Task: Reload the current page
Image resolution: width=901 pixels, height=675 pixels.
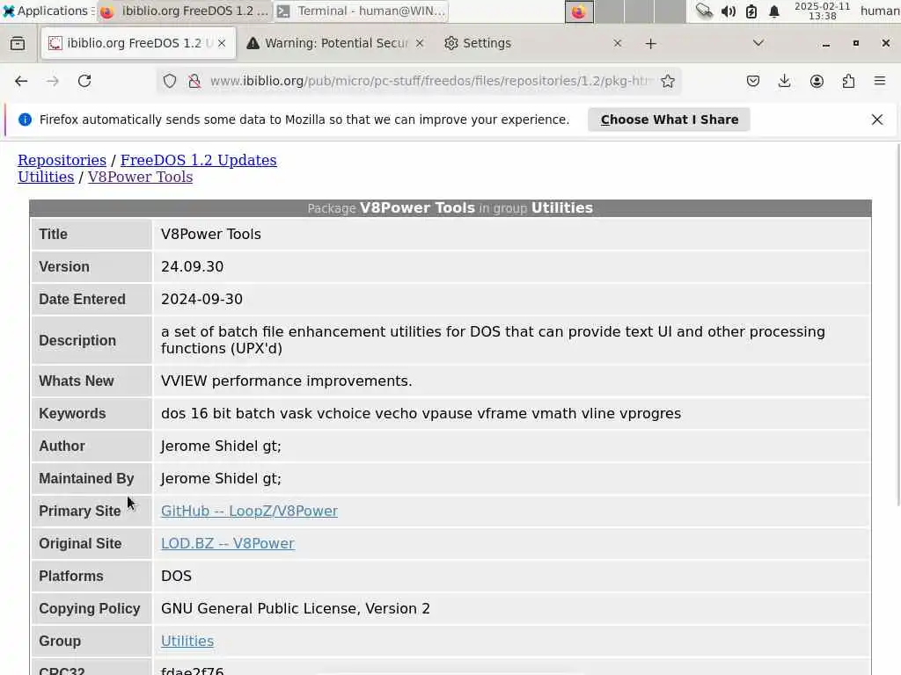Action: click(84, 81)
